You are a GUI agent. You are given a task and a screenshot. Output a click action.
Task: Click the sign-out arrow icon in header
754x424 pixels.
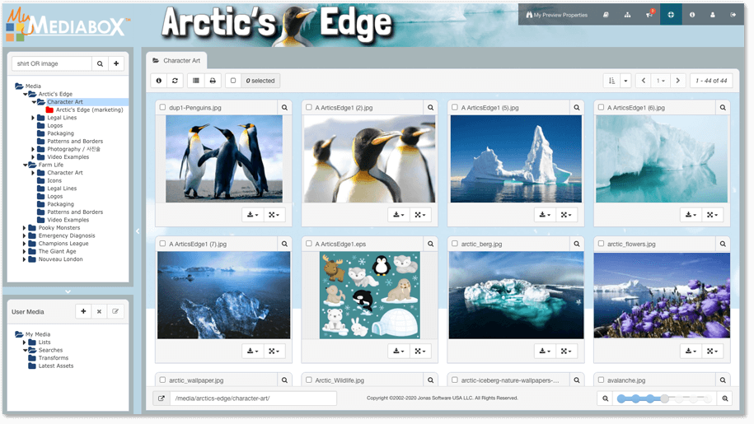pyautogui.click(x=733, y=15)
